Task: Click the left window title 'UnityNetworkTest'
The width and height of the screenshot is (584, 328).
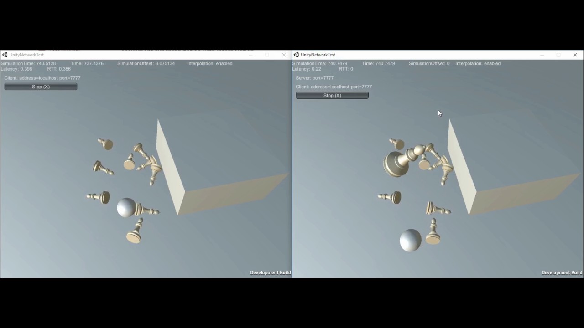Action: [26, 55]
